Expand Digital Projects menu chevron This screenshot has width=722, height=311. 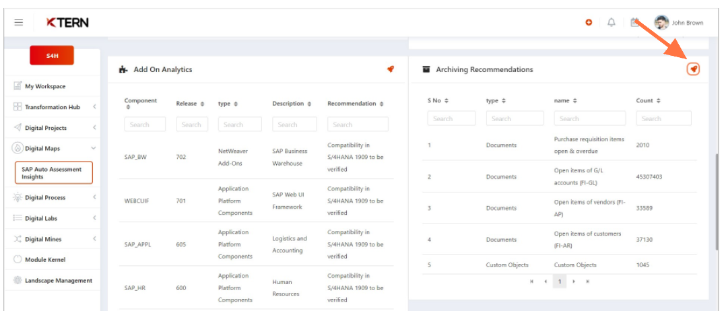tap(94, 127)
